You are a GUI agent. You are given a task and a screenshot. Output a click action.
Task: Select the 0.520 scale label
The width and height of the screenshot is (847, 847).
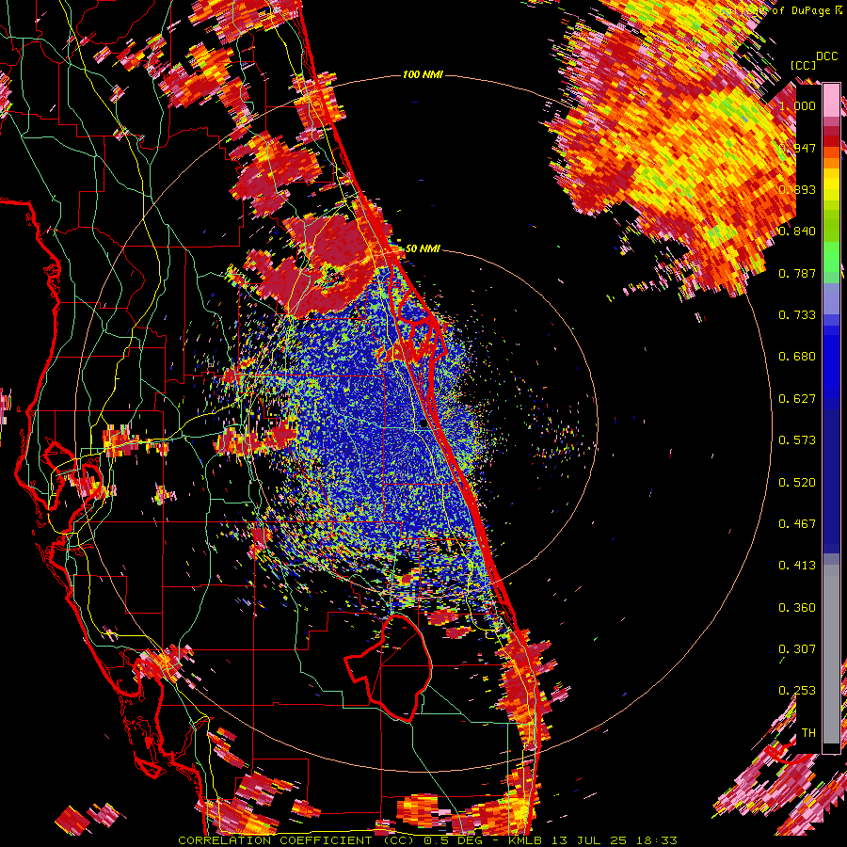pos(797,483)
